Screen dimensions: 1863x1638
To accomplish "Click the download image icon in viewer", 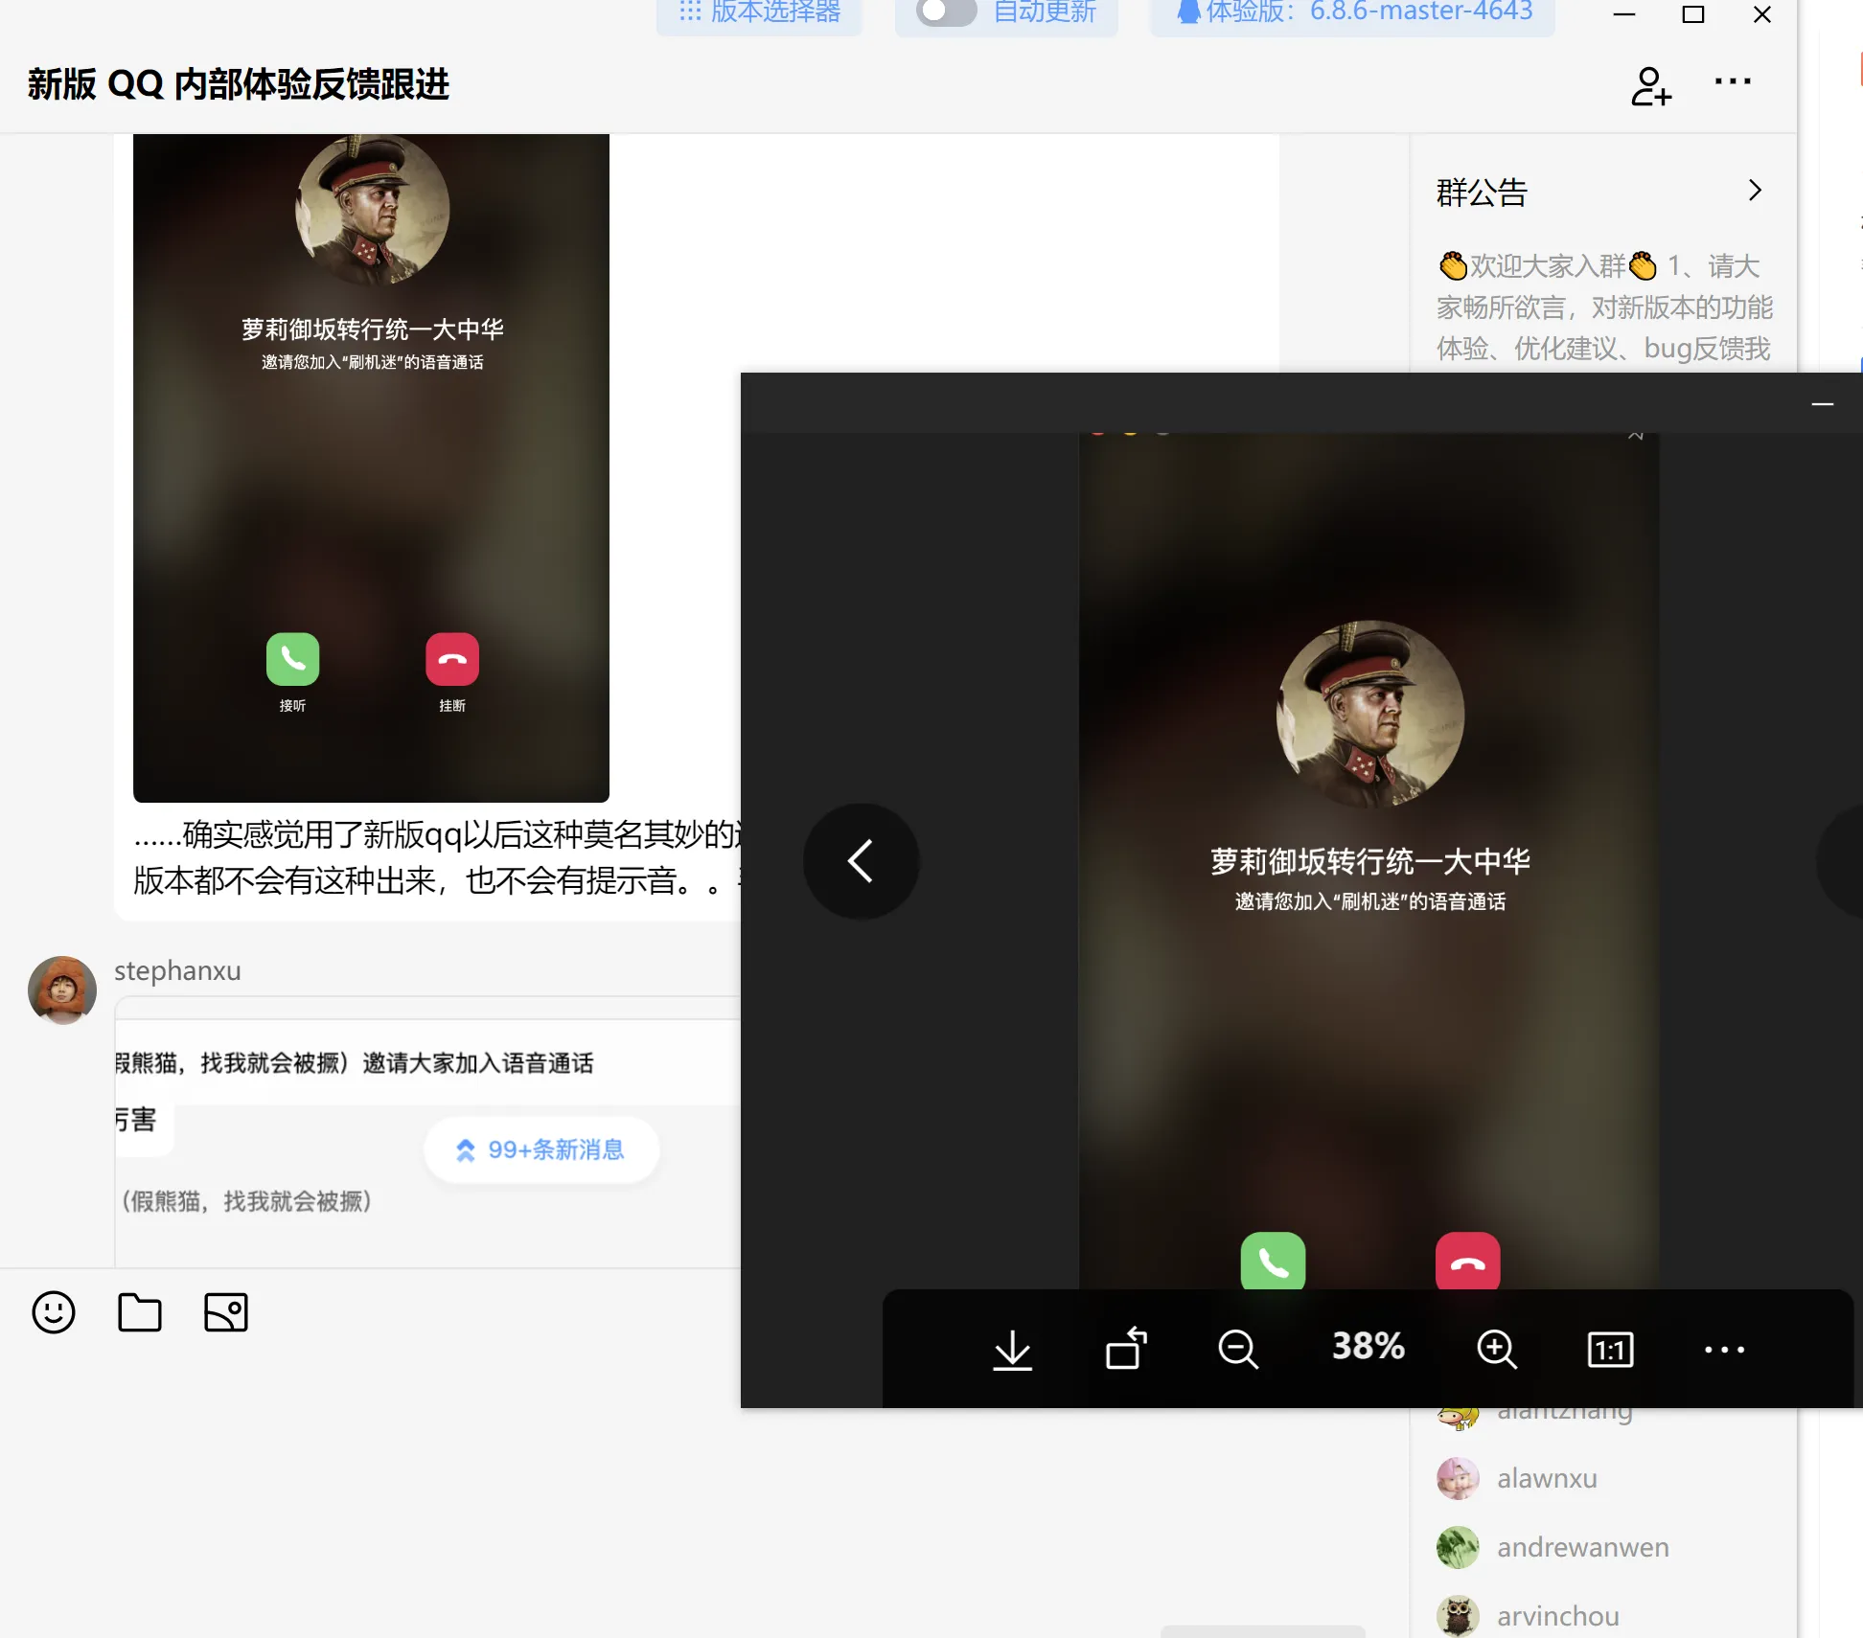I will tap(1012, 1350).
